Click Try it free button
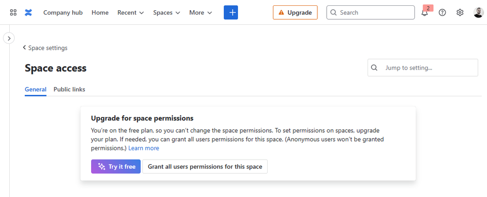487x197 pixels. [116, 167]
